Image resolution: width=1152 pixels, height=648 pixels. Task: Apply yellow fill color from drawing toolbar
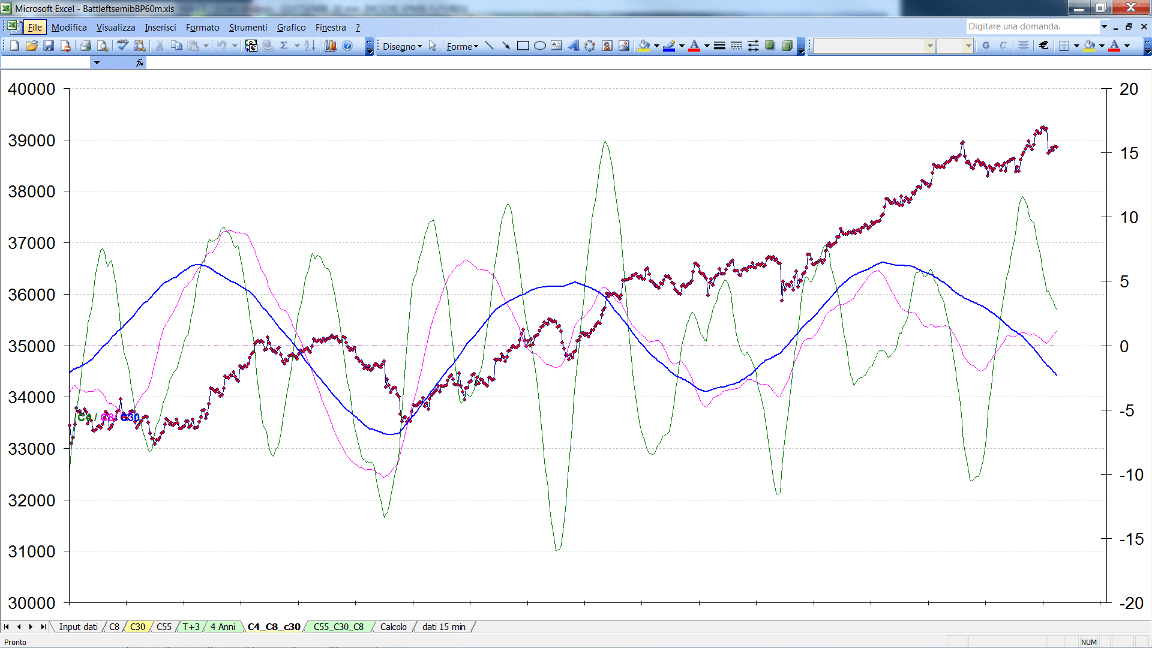click(644, 46)
